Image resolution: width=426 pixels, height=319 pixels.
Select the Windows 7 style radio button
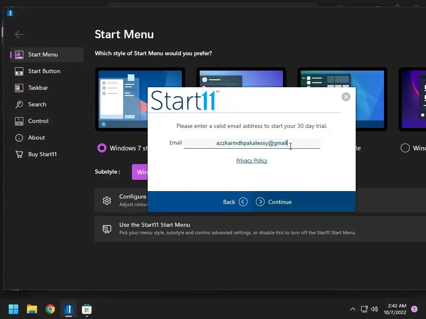(102, 148)
